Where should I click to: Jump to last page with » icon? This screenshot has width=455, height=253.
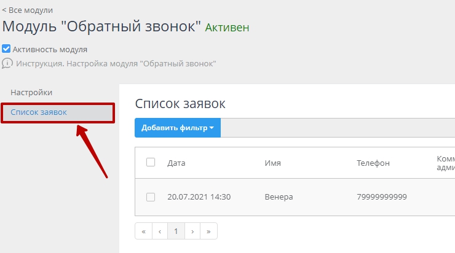[x=209, y=232]
